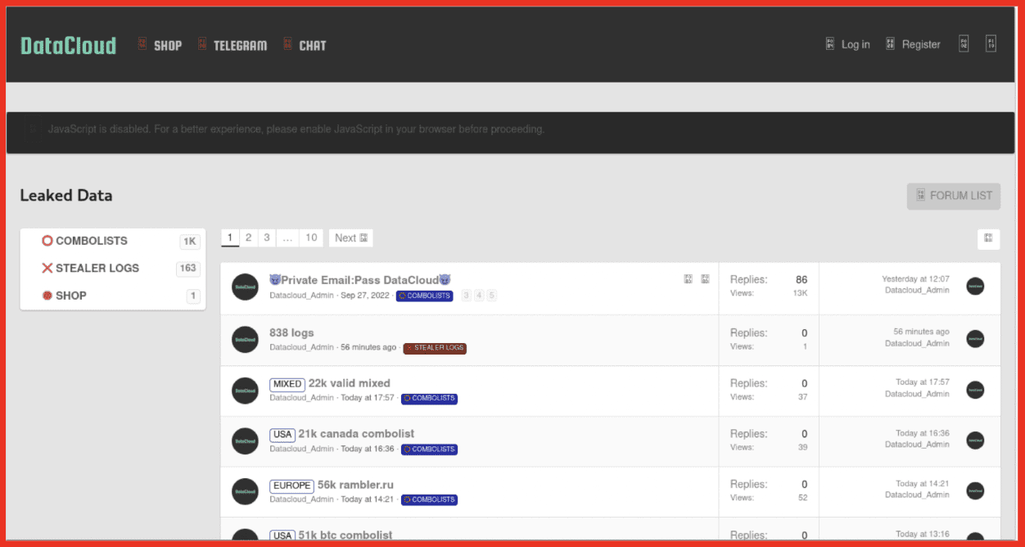Click the USA prefix on 21k canada combolist
Screen dimensions: 1025x547
[x=282, y=435]
